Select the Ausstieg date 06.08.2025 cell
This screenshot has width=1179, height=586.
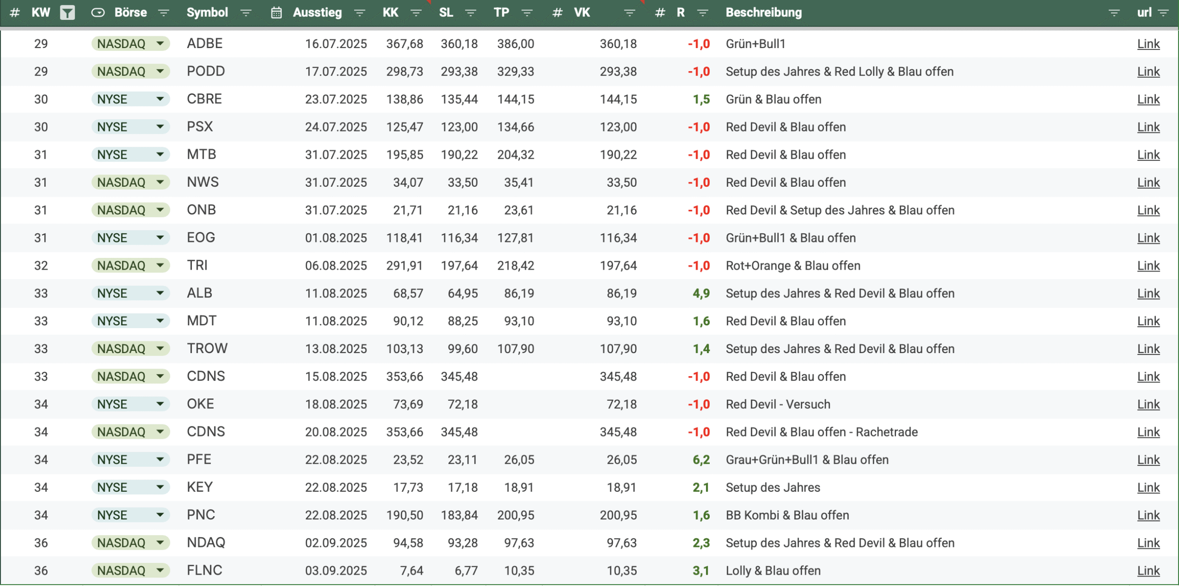click(x=335, y=266)
